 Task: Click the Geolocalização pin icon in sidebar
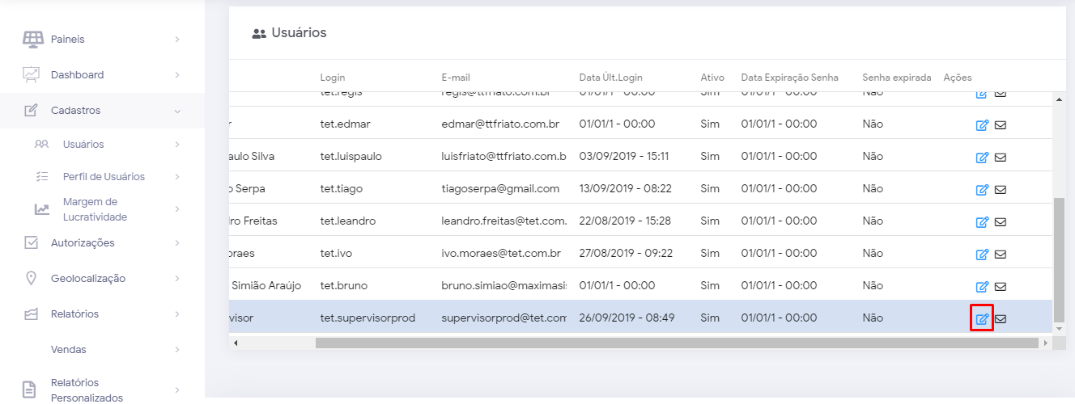coord(32,278)
